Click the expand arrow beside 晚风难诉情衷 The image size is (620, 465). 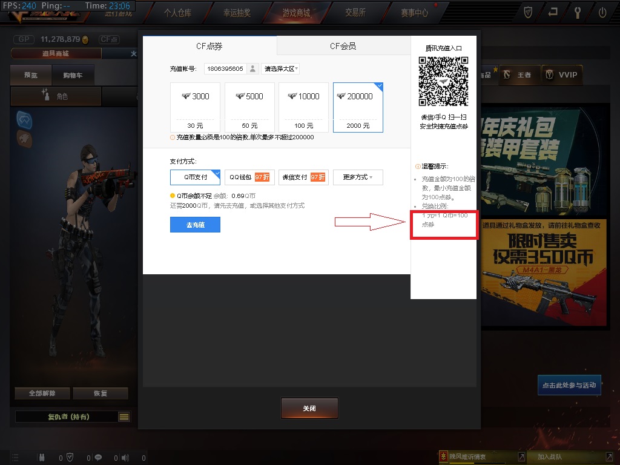pyautogui.click(x=521, y=457)
